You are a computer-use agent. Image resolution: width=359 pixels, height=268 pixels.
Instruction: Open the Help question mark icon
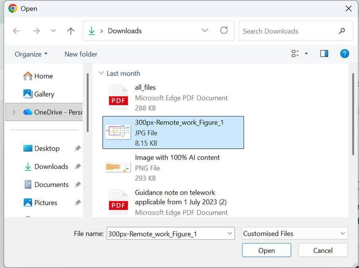pos(345,54)
